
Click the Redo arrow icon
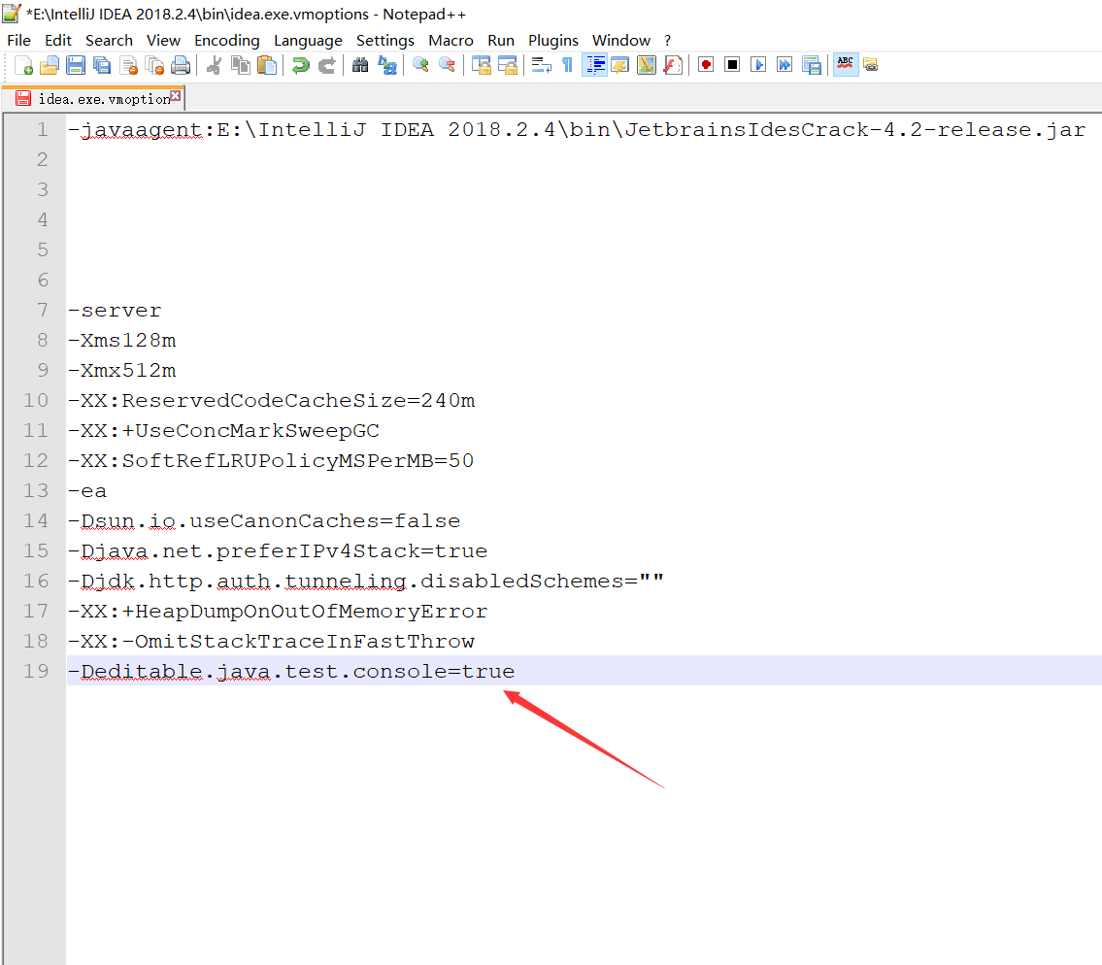click(x=327, y=65)
